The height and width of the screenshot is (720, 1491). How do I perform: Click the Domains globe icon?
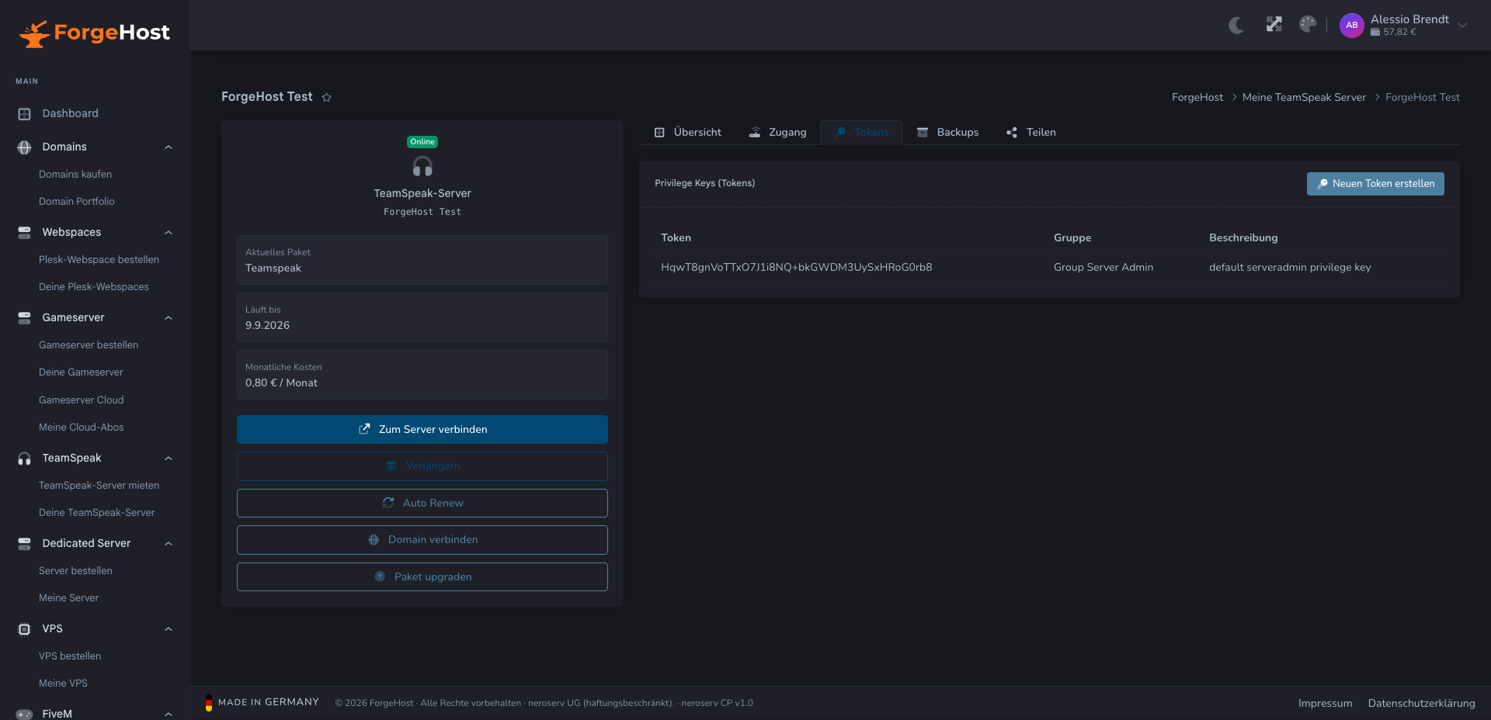tap(24, 147)
